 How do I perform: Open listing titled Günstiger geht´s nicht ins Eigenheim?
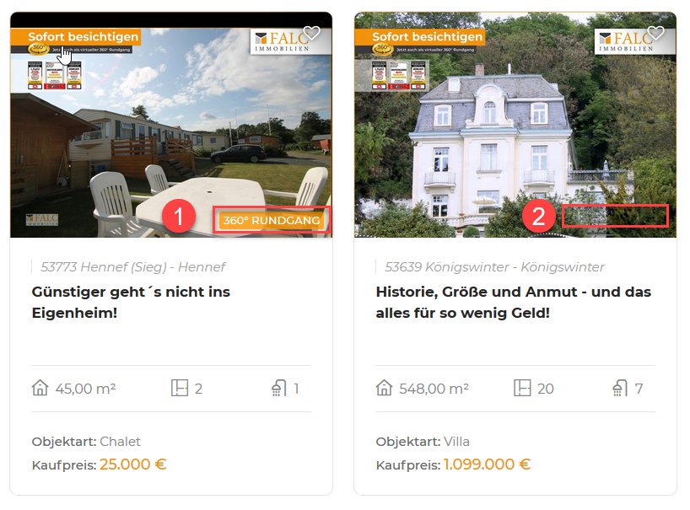131,302
